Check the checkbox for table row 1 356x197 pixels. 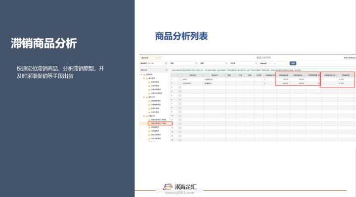pyautogui.click(x=179, y=79)
